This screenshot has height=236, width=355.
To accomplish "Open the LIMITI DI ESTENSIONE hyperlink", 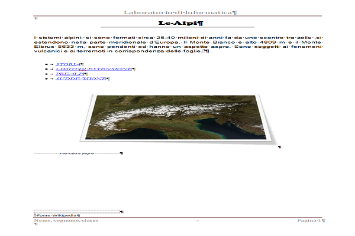I will click(94, 69).
